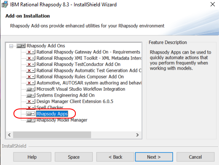The width and height of the screenshot is (219, 165).
Task: Click the installer icon in title bar
Action: click(5, 5)
